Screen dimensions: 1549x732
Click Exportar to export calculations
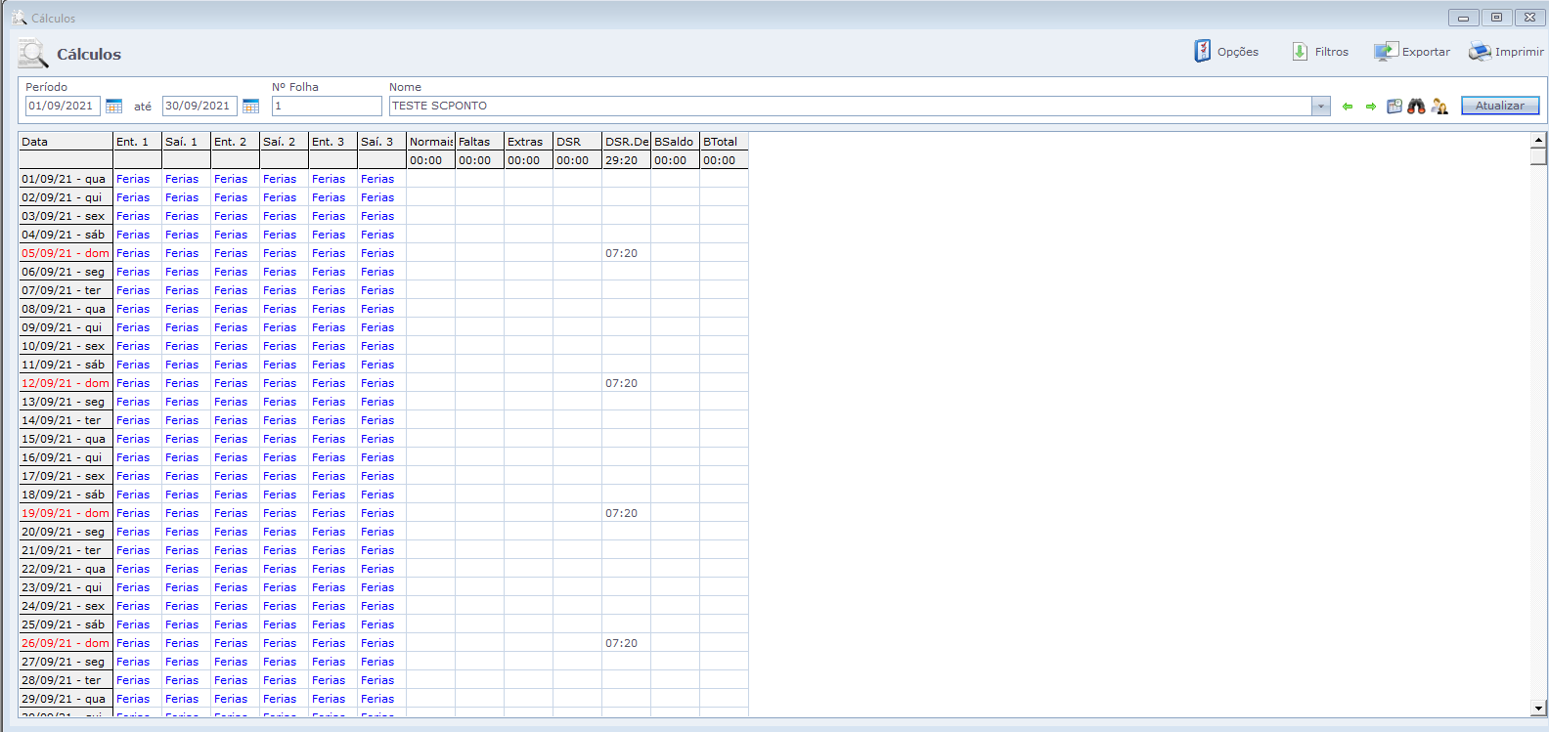click(x=1411, y=52)
